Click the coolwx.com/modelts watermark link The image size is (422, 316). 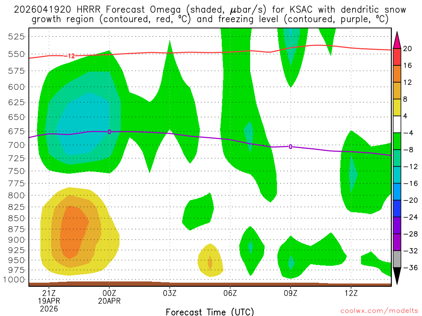(379, 311)
